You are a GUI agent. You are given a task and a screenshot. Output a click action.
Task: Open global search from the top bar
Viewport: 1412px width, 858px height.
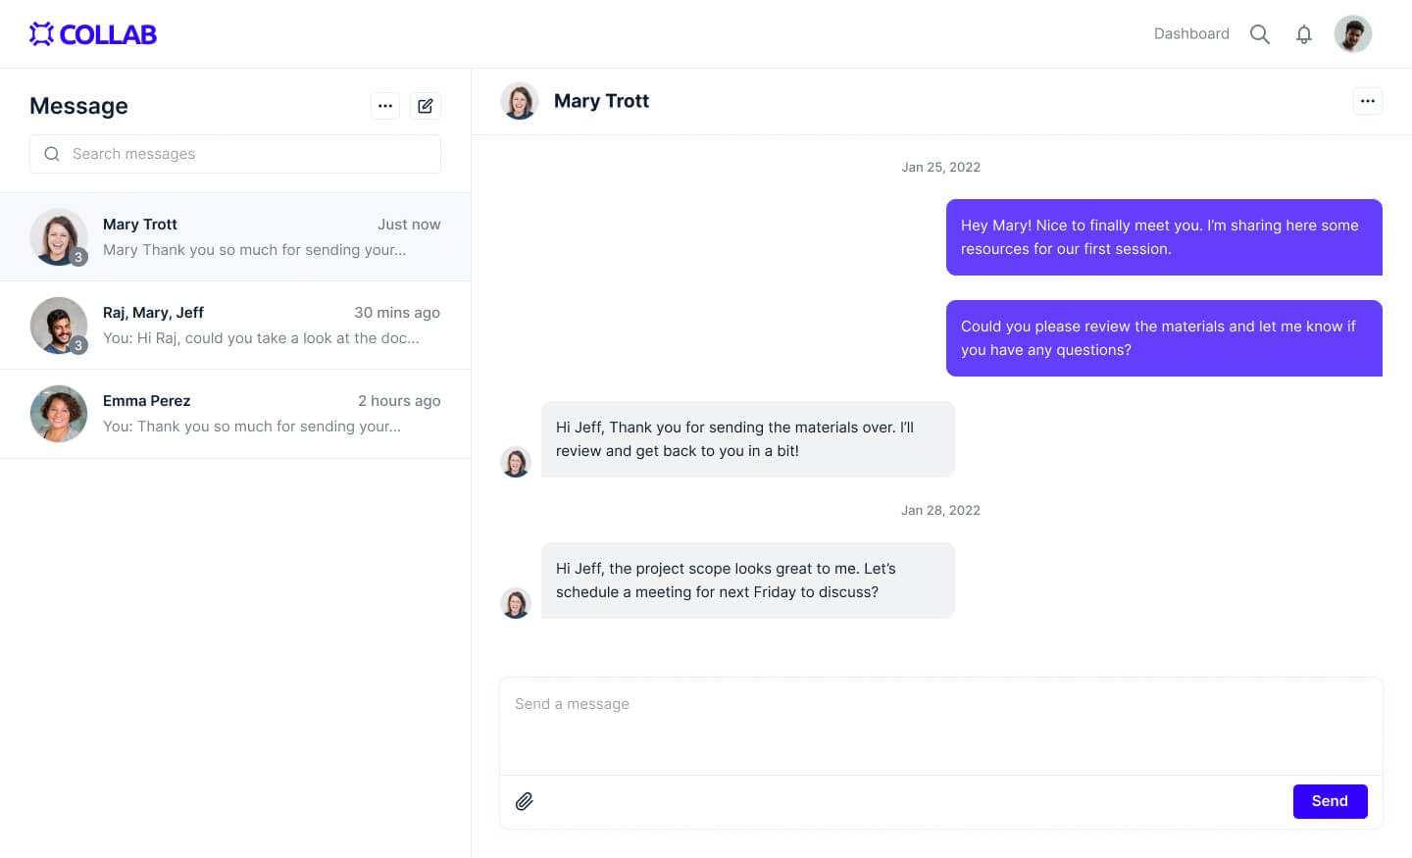coord(1259,33)
